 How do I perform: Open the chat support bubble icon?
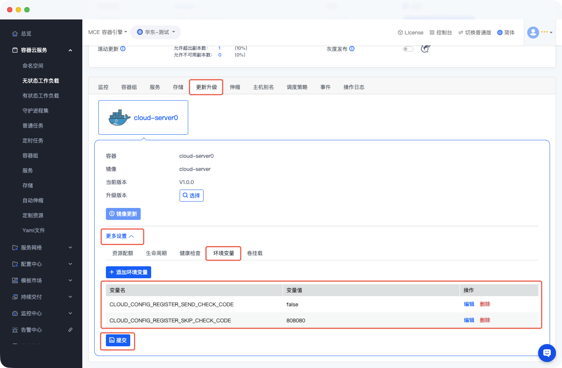pyautogui.click(x=547, y=353)
